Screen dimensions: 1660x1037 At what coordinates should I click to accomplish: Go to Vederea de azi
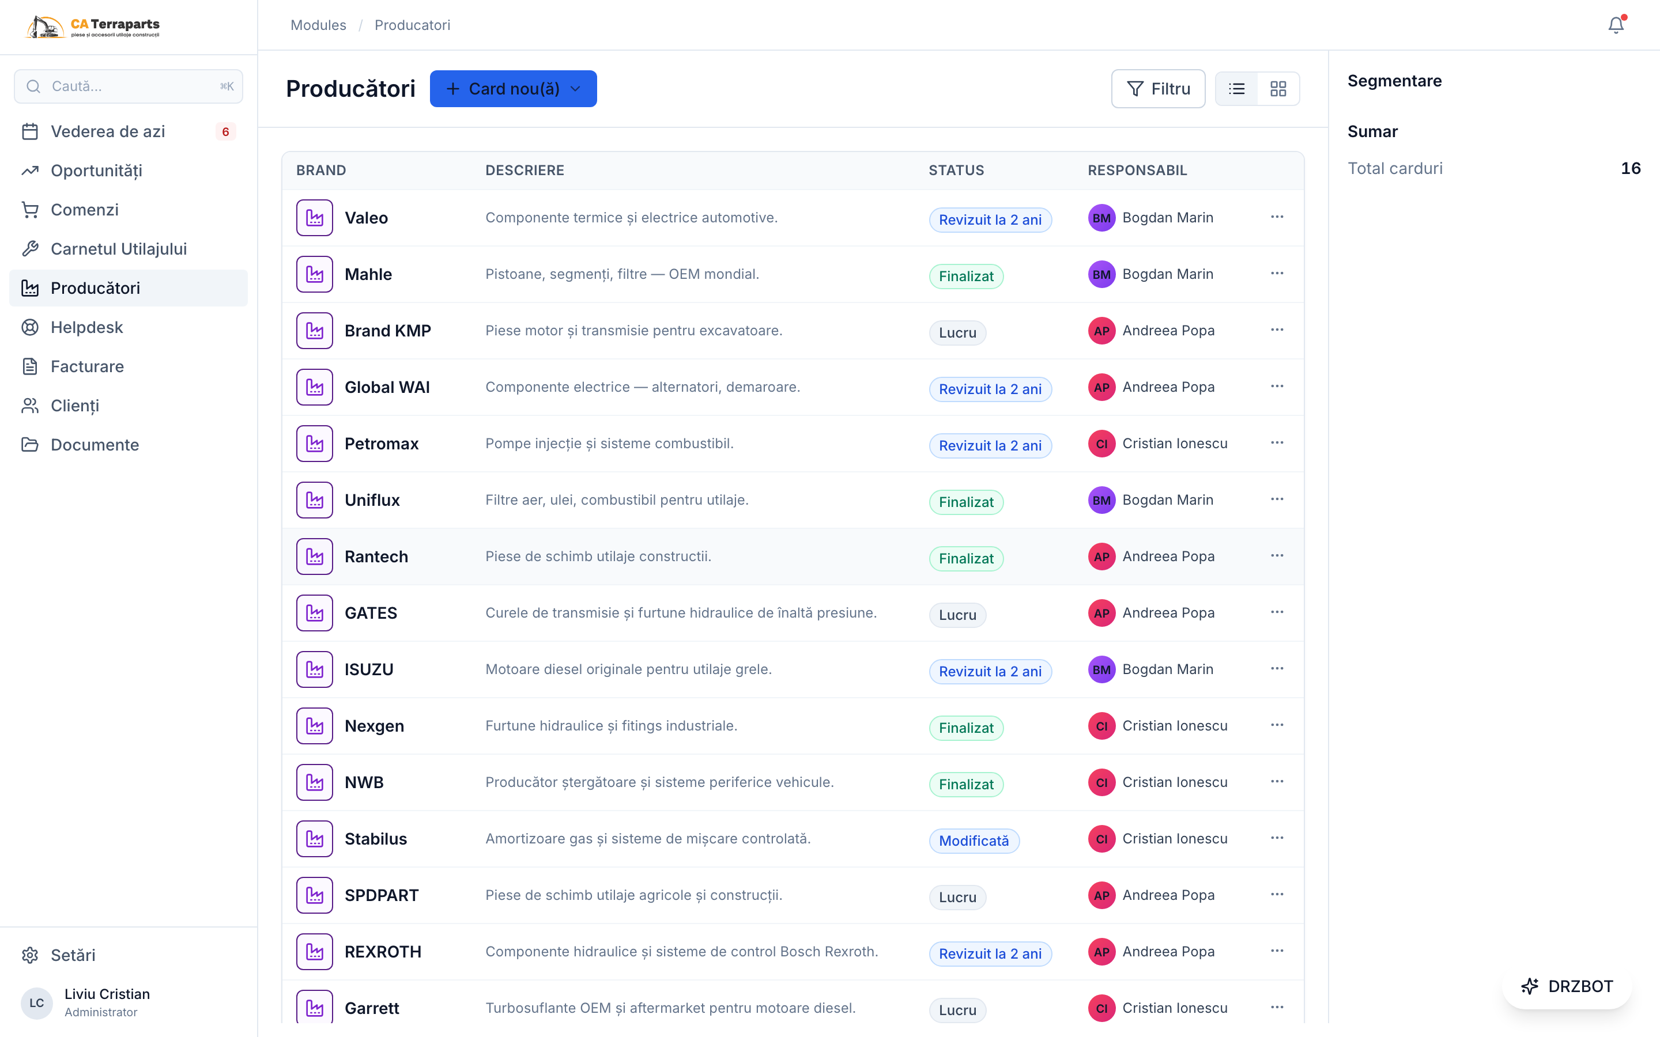(129, 132)
